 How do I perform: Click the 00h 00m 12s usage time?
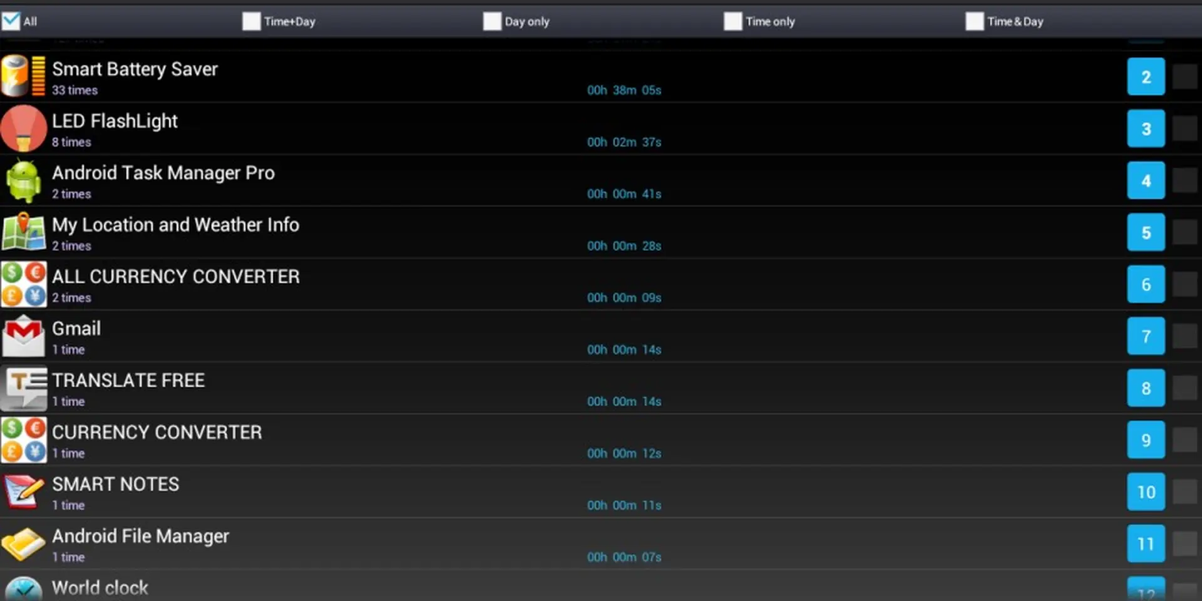click(624, 453)
